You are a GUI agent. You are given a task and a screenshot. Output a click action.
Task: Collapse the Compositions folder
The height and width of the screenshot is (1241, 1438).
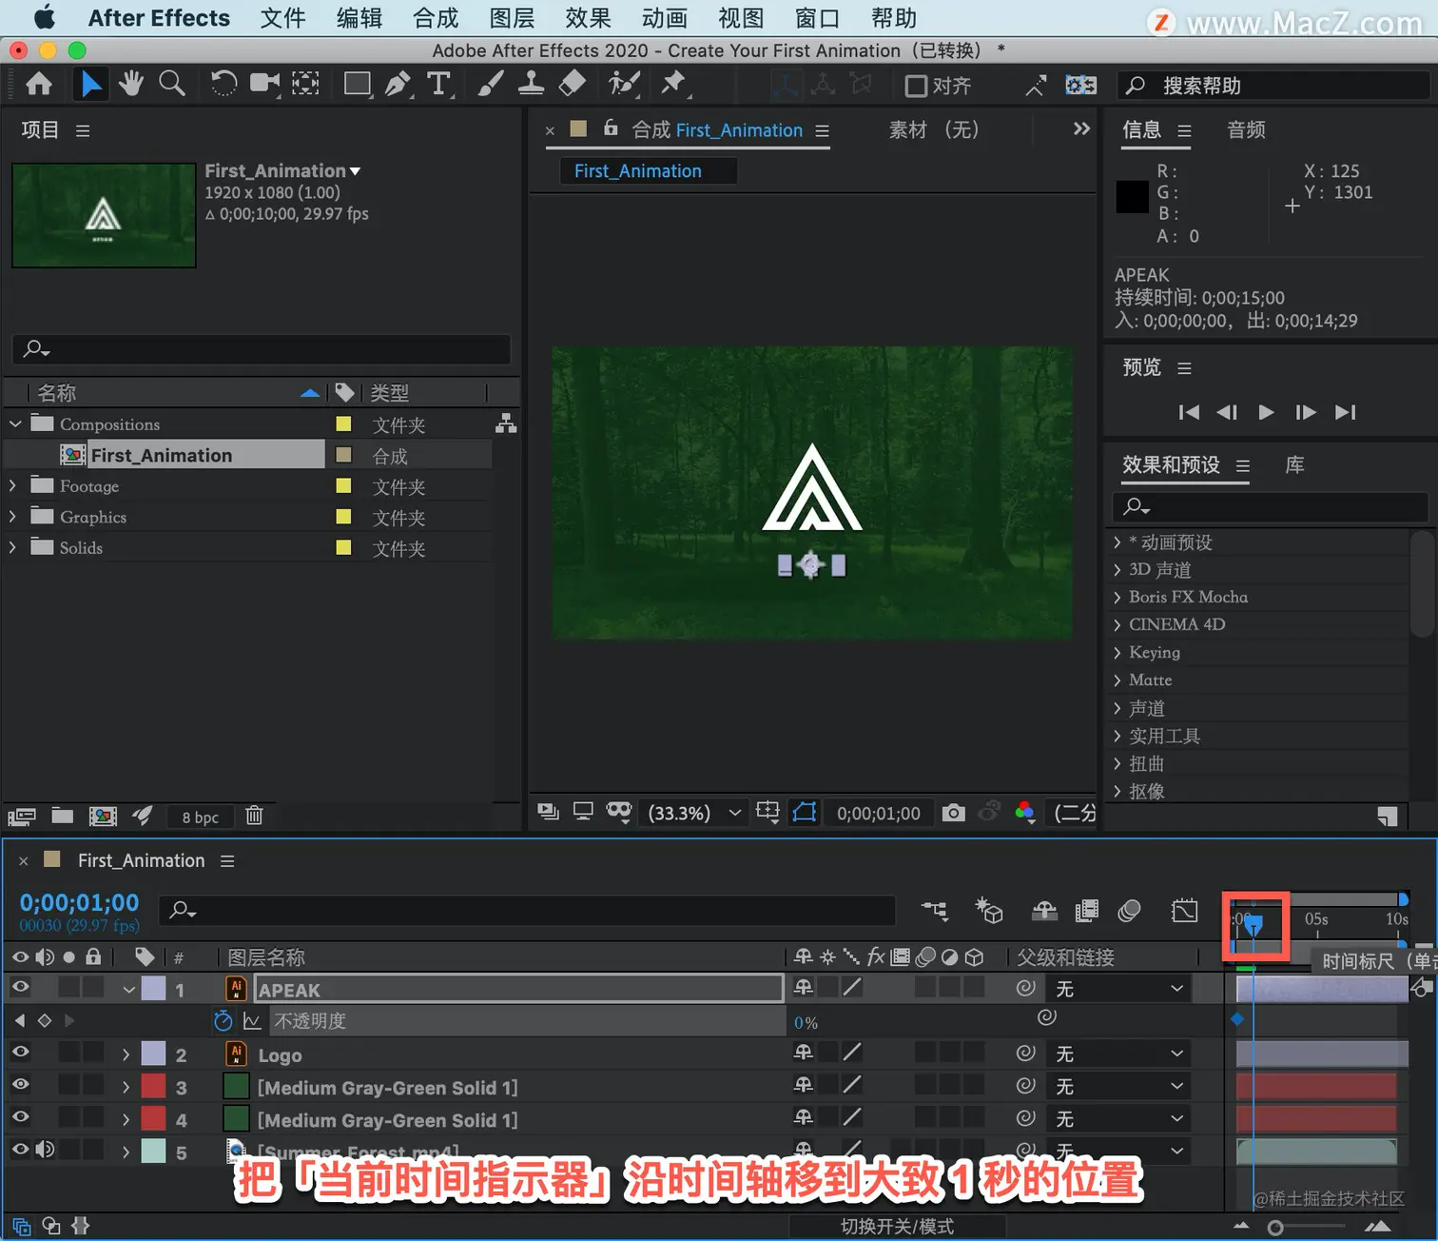14,424
